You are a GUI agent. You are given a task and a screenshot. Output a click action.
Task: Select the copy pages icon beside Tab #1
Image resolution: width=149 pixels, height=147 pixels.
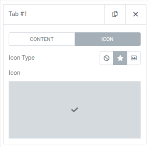click(x=115, y=14)
